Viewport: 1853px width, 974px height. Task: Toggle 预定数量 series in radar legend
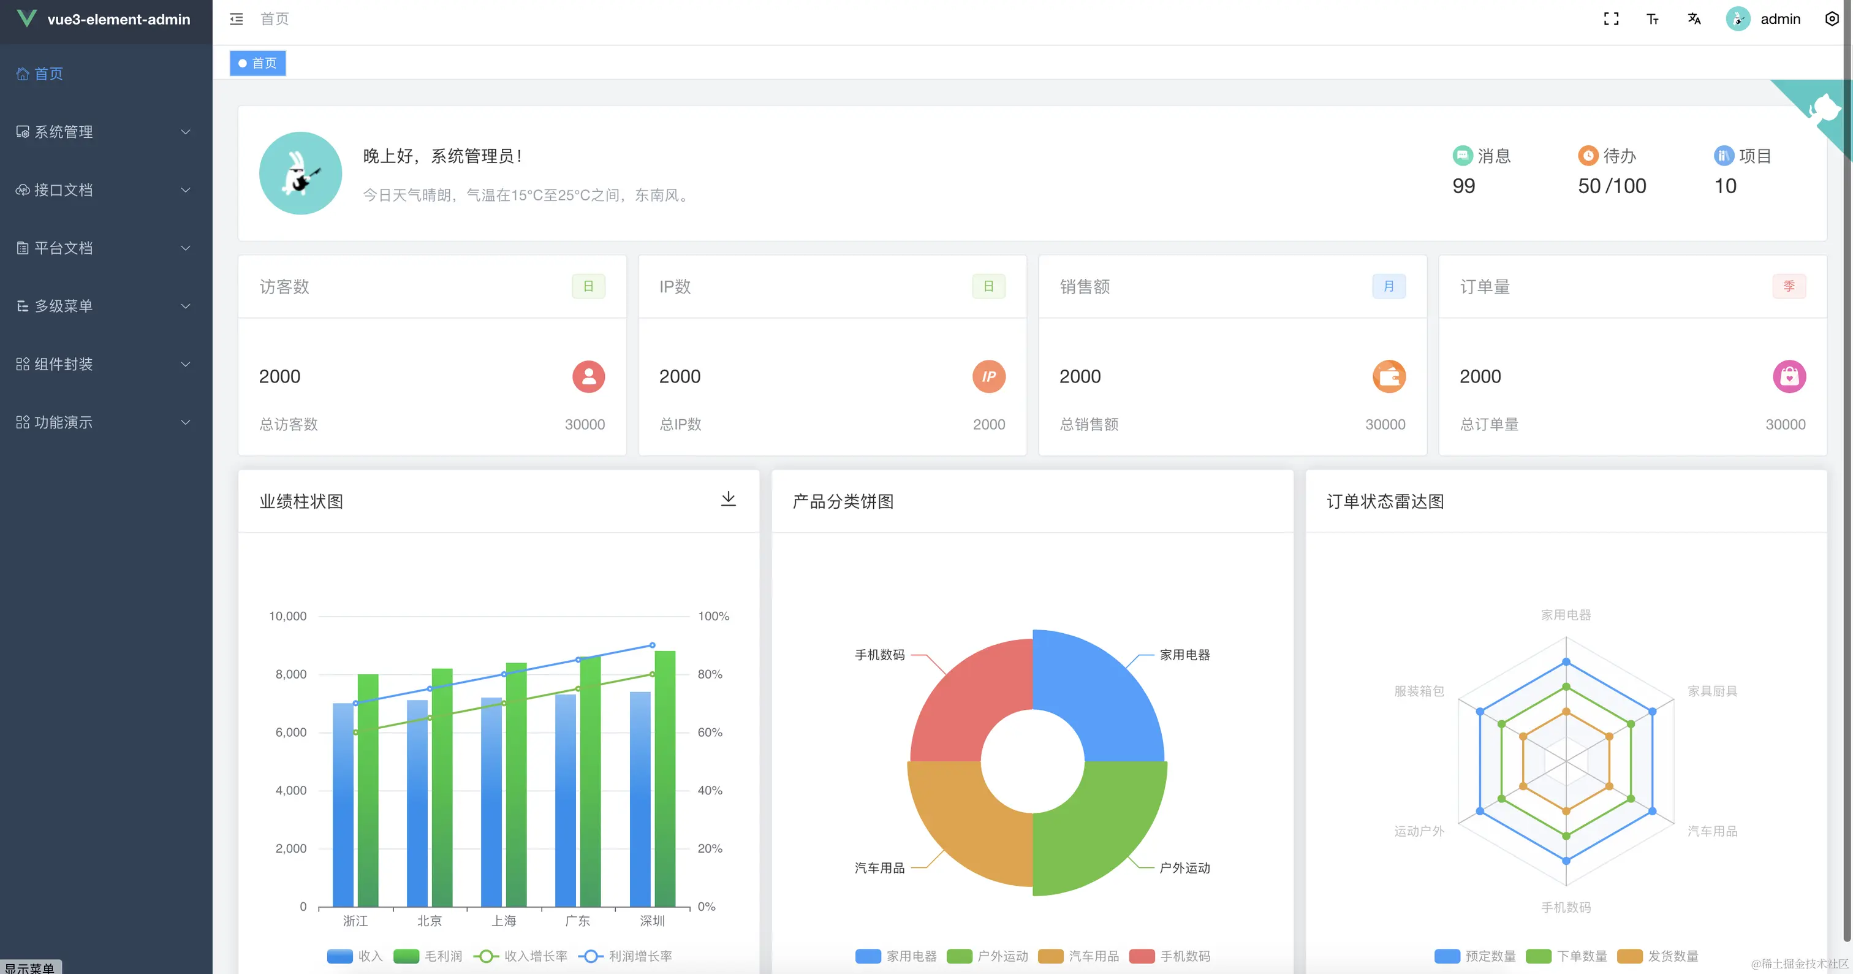click(x=1447, y=956)
